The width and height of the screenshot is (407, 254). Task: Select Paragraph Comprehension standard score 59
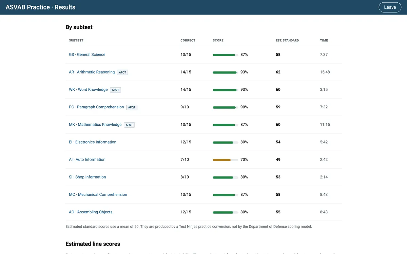[278, 107]
